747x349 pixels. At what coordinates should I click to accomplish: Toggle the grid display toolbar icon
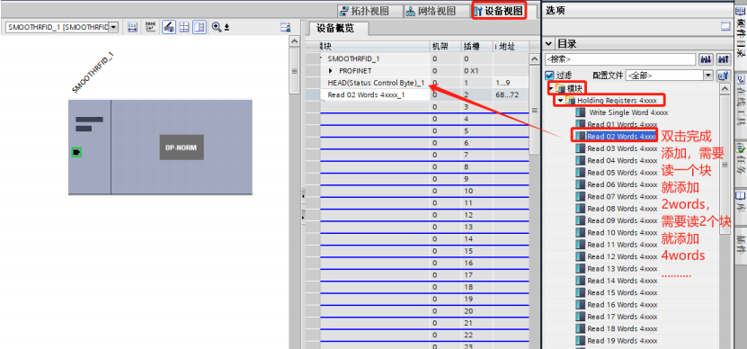point(183,27)
